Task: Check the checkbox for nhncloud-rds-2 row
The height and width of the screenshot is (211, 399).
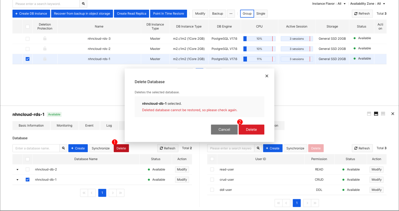Action: (x=27, y=49)
